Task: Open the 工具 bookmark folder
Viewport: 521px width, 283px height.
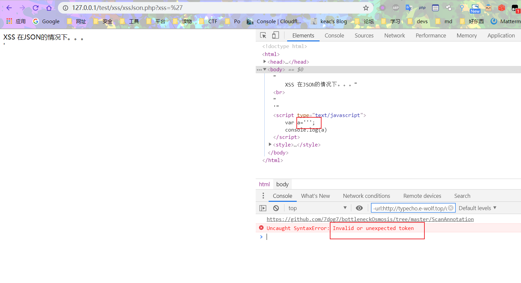Action: point(129,21)
